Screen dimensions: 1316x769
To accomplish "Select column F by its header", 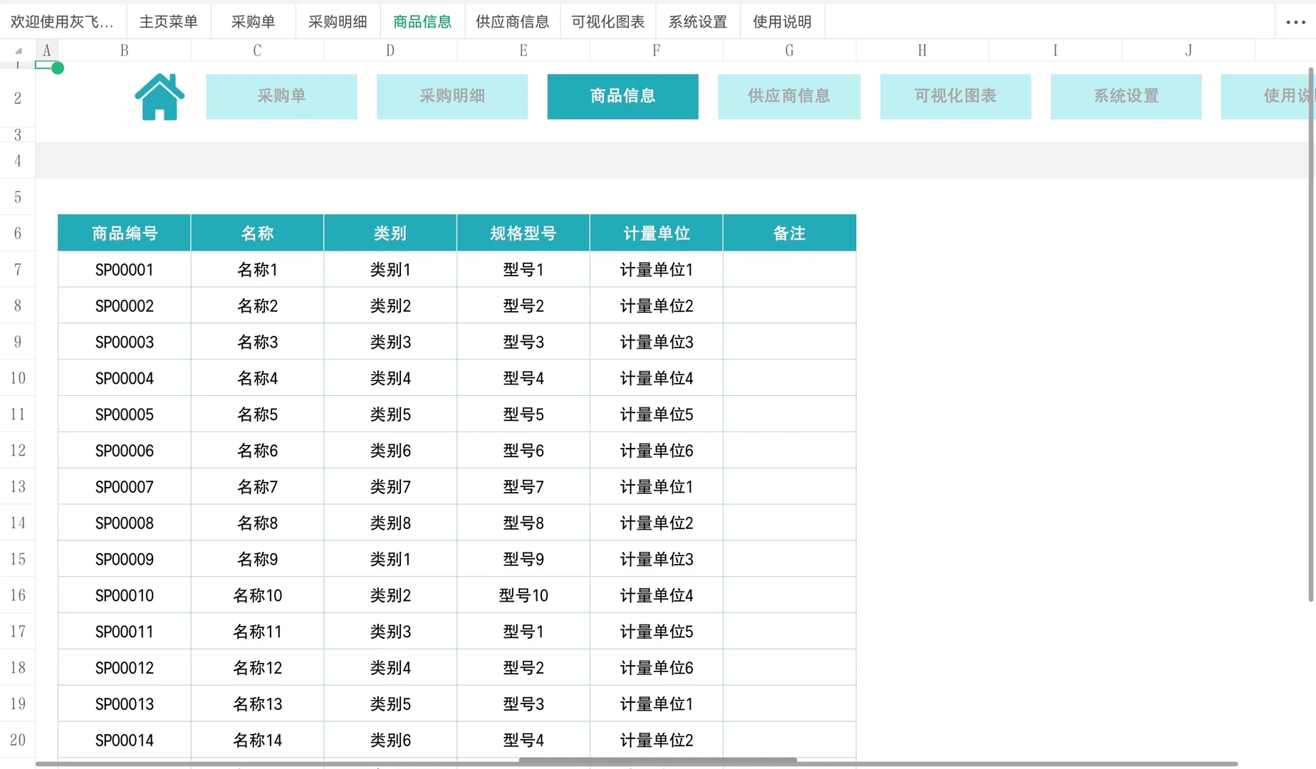I will [656, 50].
